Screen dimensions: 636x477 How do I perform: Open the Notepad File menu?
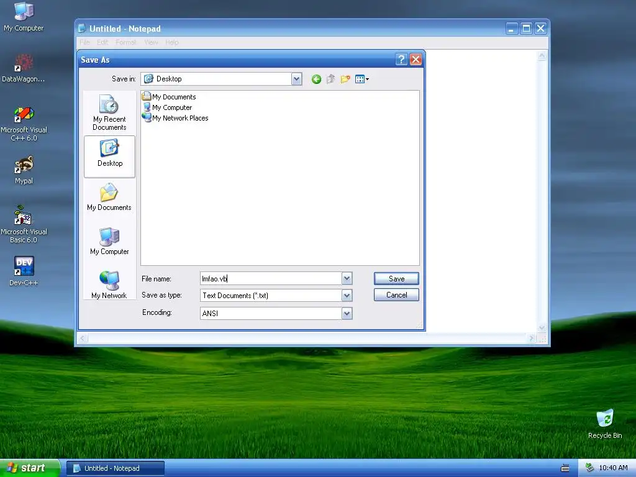tap(84, 42)
